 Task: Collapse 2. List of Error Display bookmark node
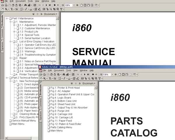10,41
